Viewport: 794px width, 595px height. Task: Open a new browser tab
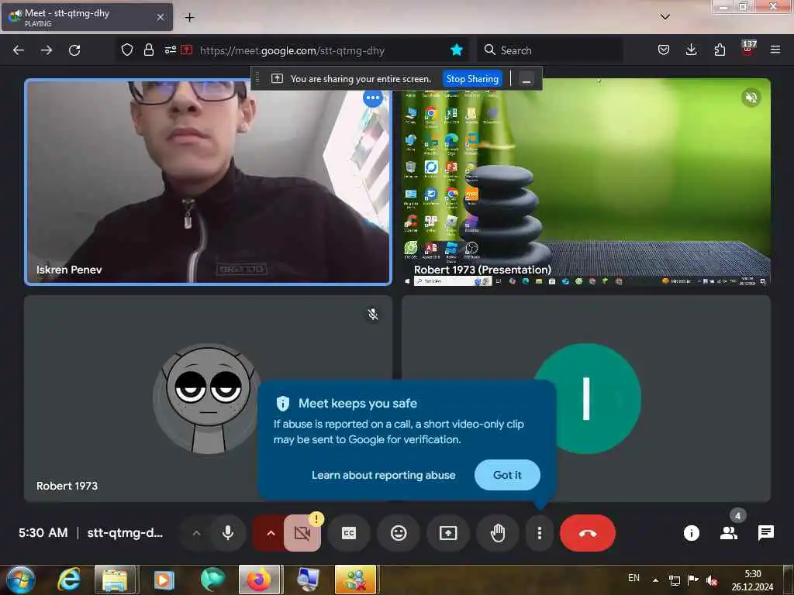pyautogui.click(x=189, y=18)
